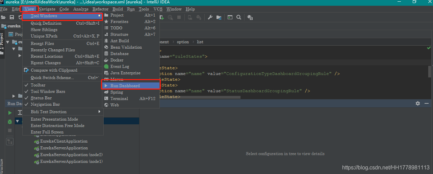Select EurekaClientApplication run configuration
This screenshot has width=433, height=174.
pyautogui.click(x=63, y=141)
